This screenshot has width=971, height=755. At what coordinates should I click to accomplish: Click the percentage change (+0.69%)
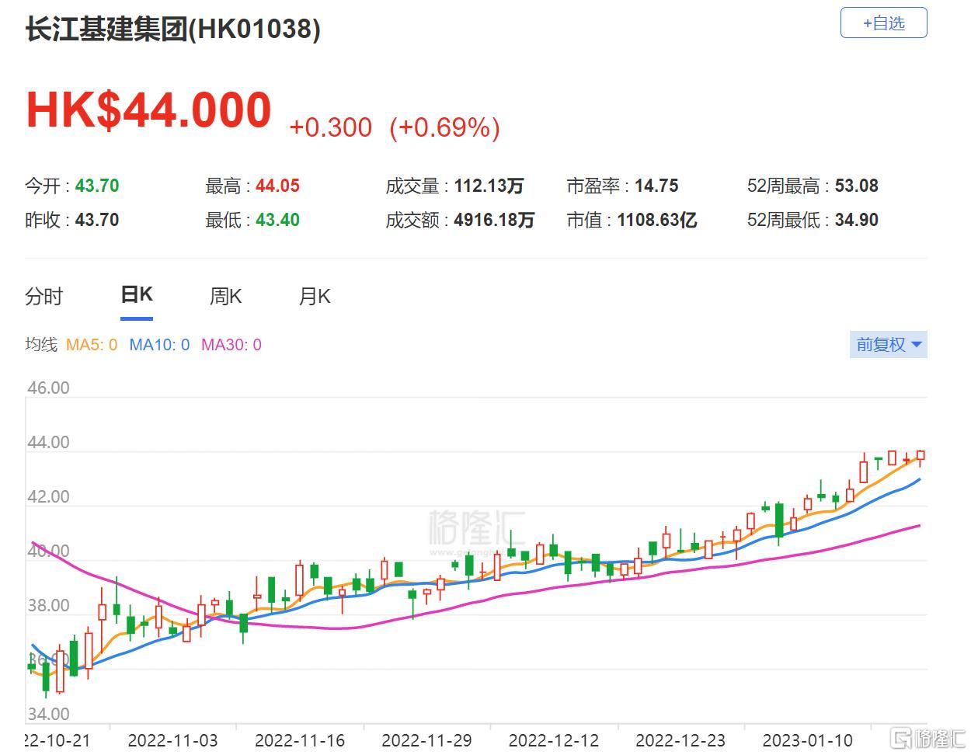tap(444, 127)
